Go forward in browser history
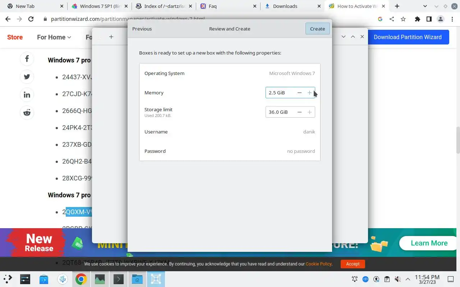Viewport: 460px width, 287px height. (x=19, y=19)
